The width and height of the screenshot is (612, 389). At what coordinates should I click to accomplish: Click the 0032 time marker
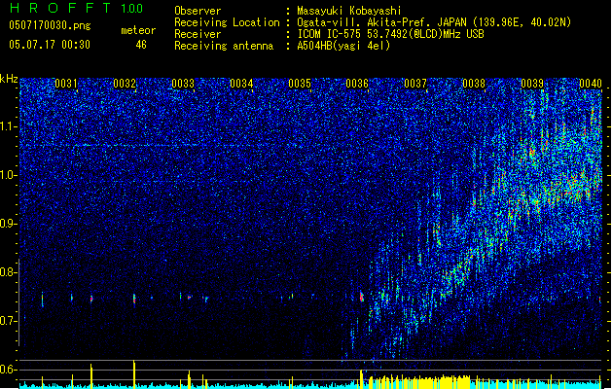point(125,84)
